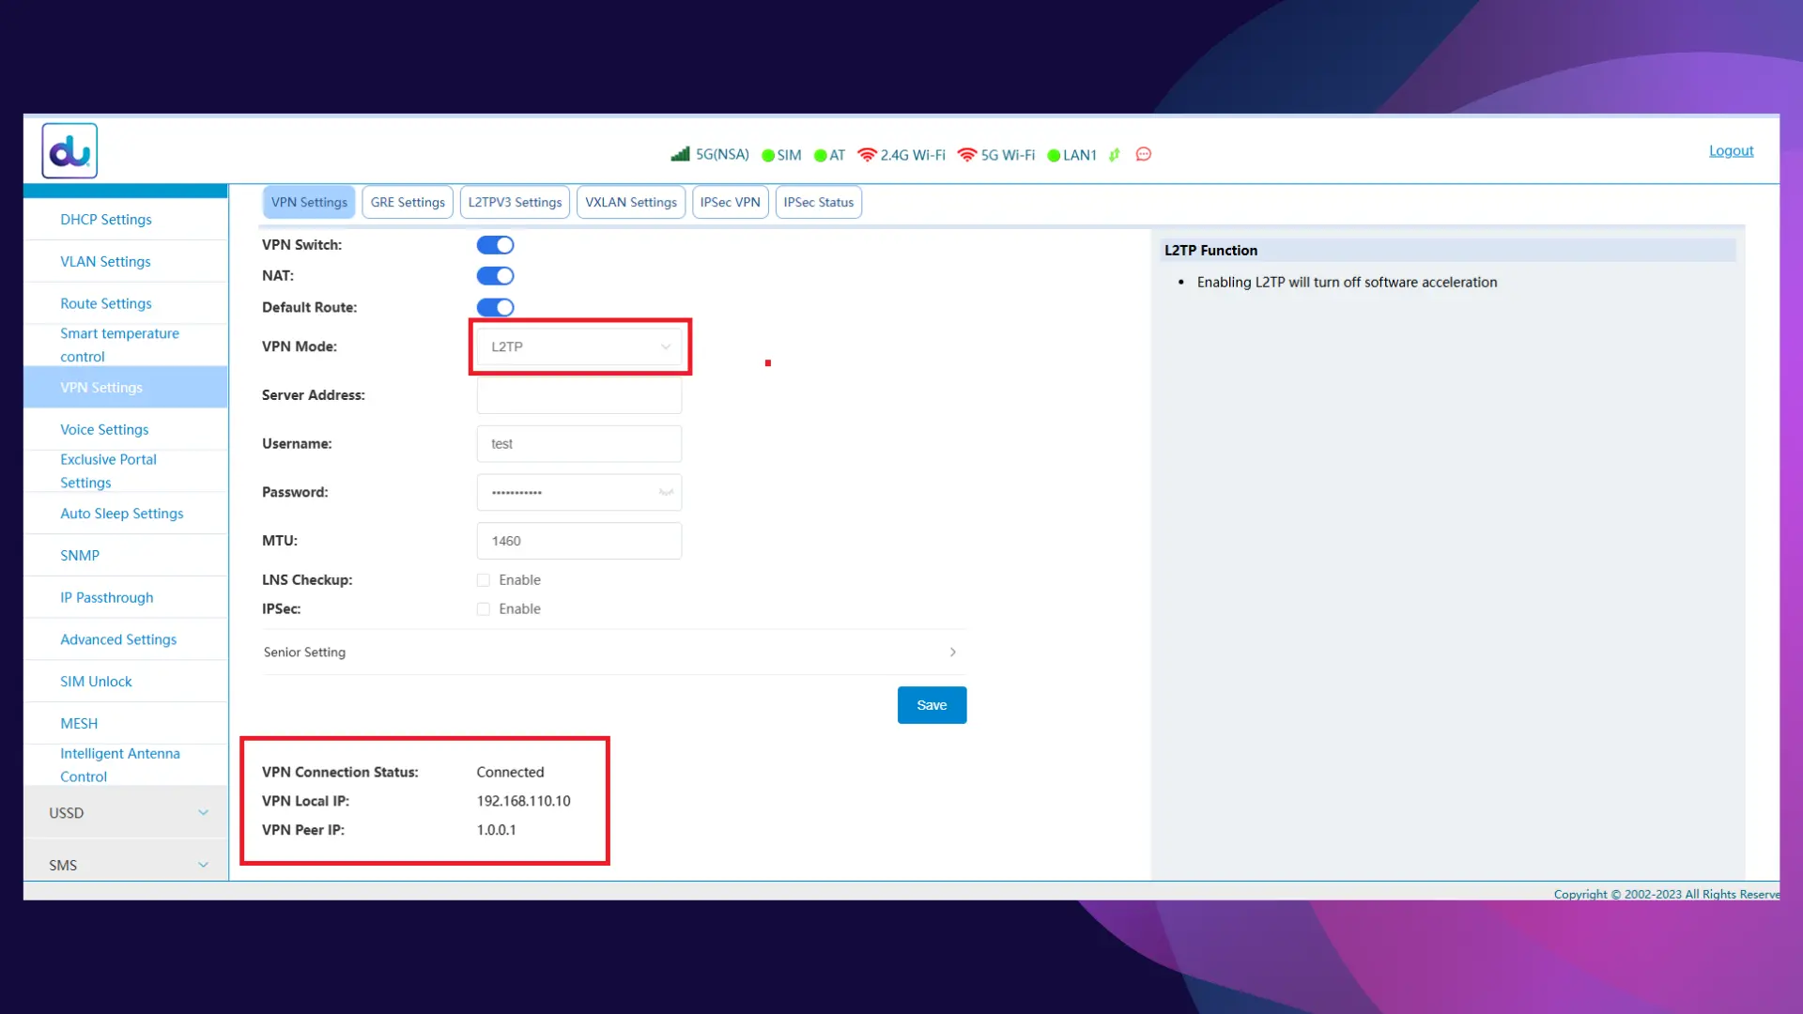Open DHCP Settings in sidebar
The height and width of the screenshot is (1014, 1803).
point(126,220)
